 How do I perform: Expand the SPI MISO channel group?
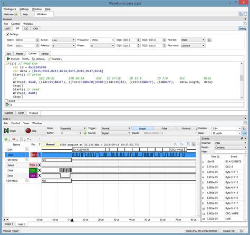pyautogui.click(x=6, y=181)
